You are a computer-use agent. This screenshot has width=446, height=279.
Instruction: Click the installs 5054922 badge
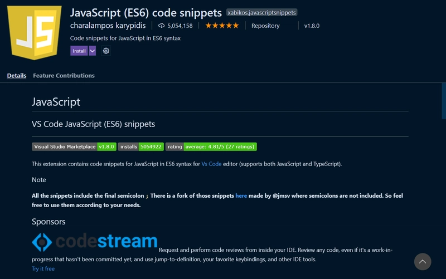pos(141,146)
